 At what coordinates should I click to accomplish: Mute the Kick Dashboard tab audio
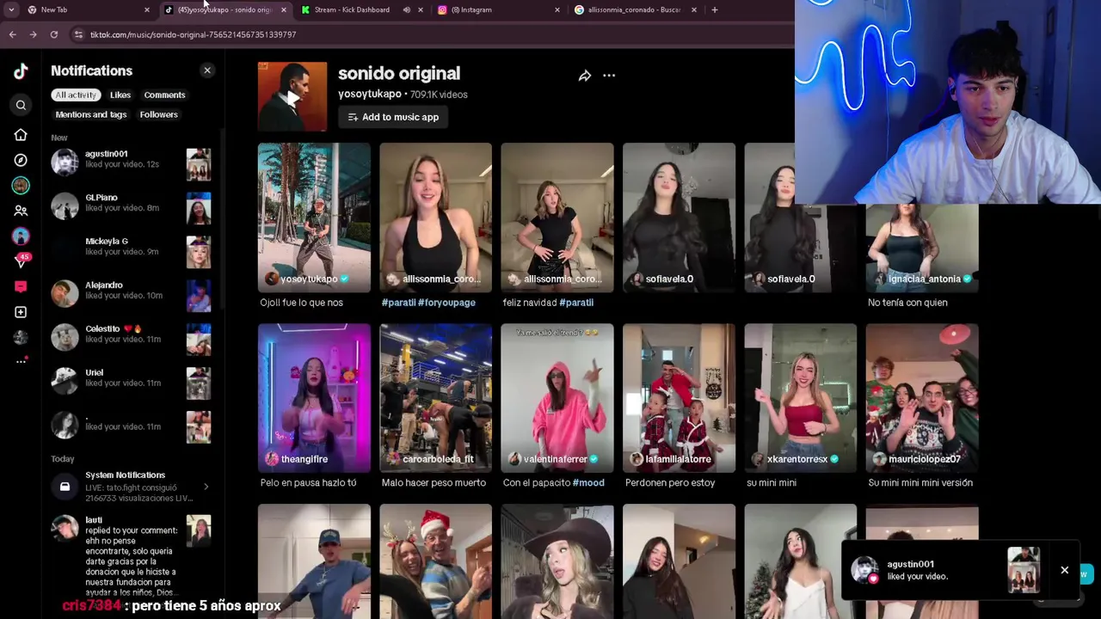(x=406, y=9)
